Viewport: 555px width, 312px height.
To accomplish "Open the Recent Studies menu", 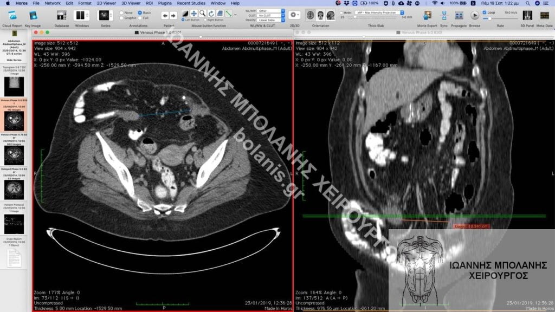I will point(191,3).
